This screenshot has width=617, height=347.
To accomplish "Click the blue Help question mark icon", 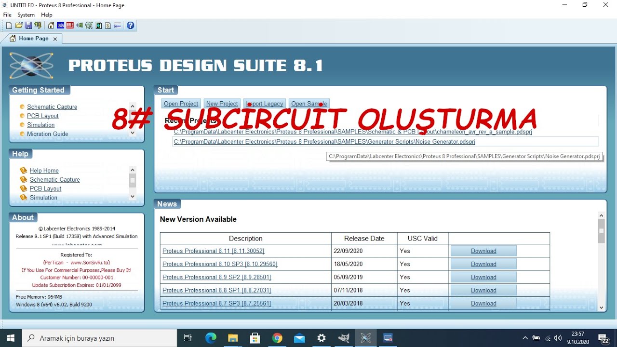I will click(130, 26).
